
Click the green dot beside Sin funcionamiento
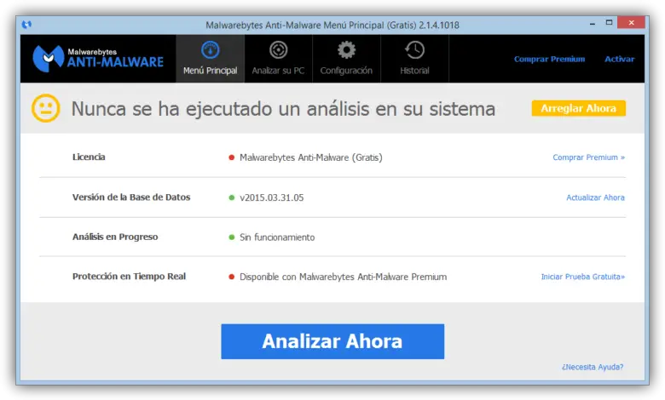[x=232, y=237]
